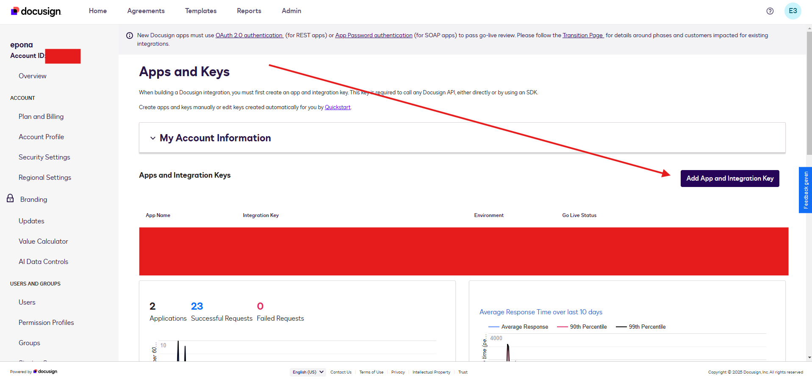
Task: Open the E3 user profile avatar
Action: pyautogui.click(x=793, y=11)
